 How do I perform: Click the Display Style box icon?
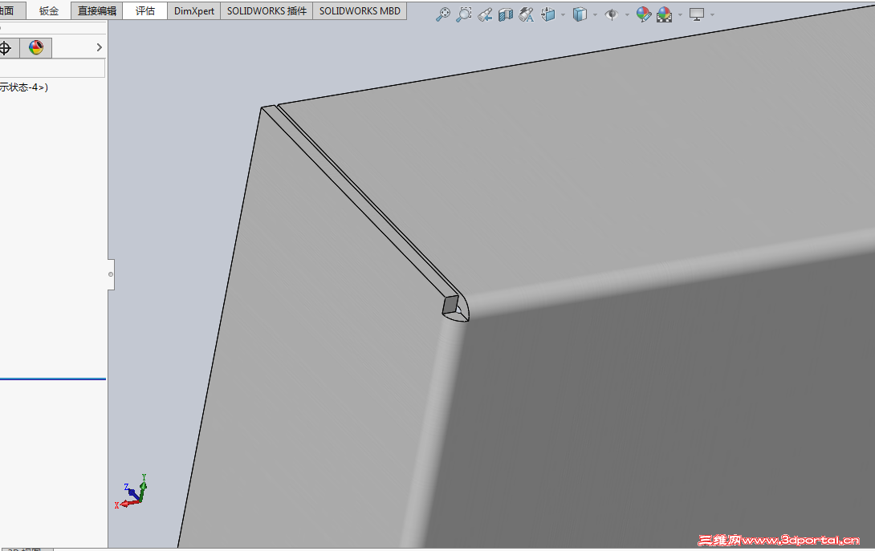tap(580, 14)
